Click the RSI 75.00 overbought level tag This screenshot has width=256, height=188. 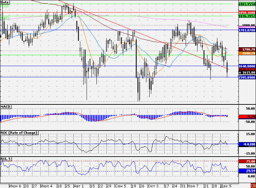pos(247,161)
